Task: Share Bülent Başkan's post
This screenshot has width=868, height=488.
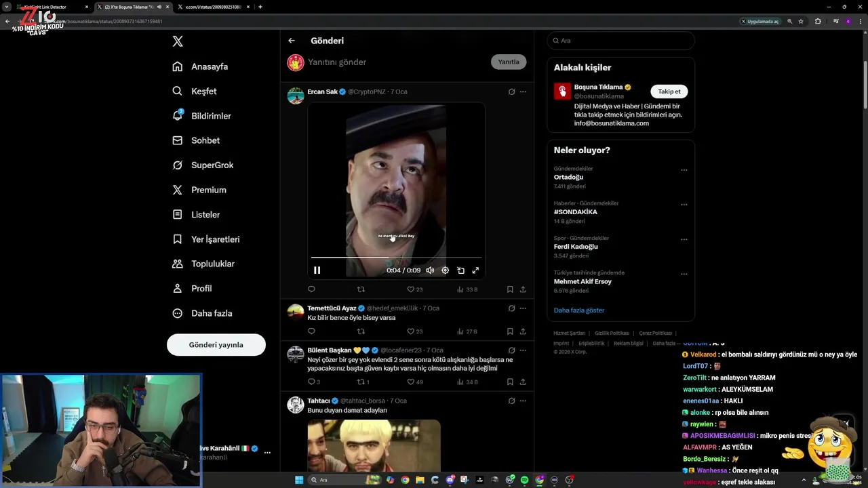Action: [x=523, y=382]
